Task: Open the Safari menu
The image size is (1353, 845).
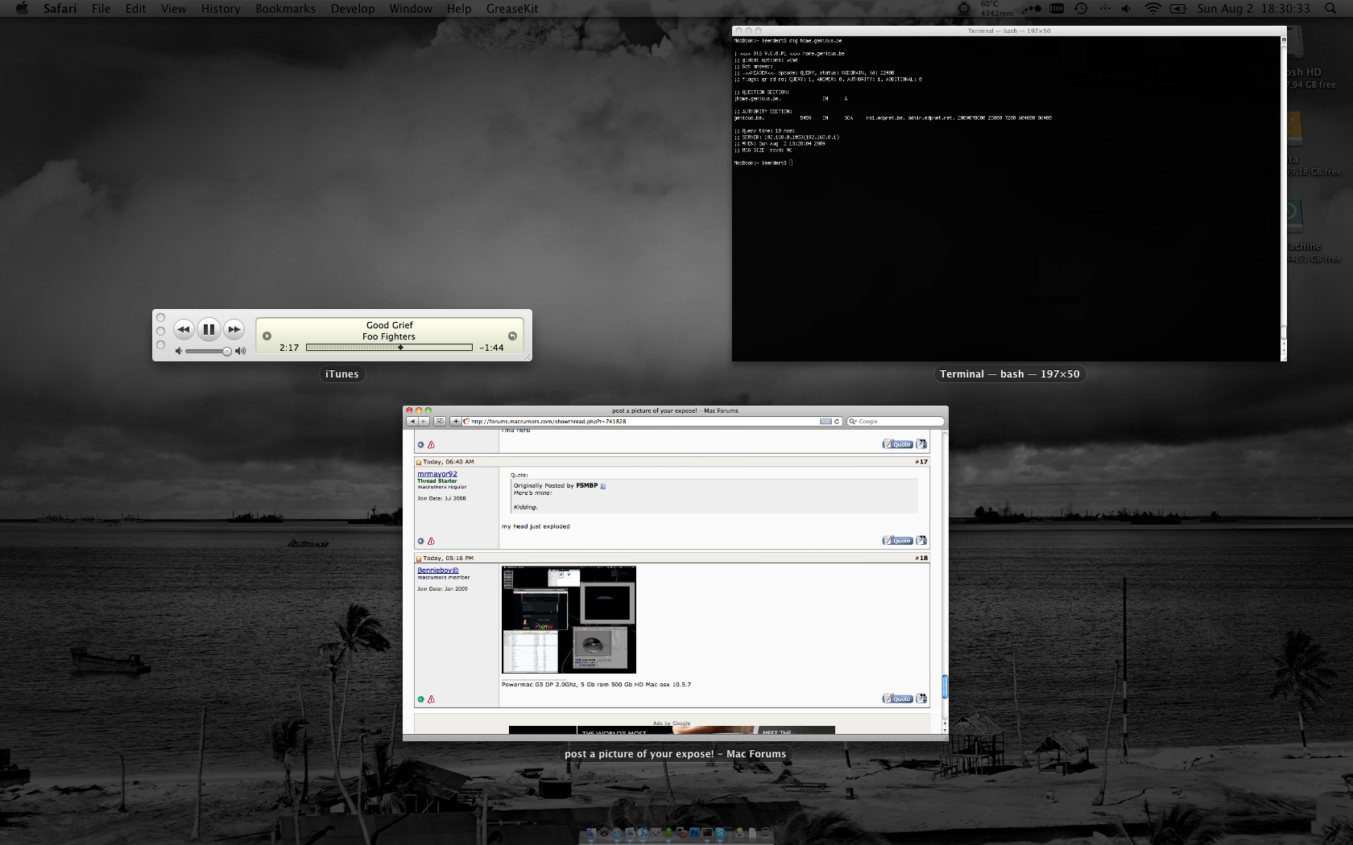Action: pos(60,8)
